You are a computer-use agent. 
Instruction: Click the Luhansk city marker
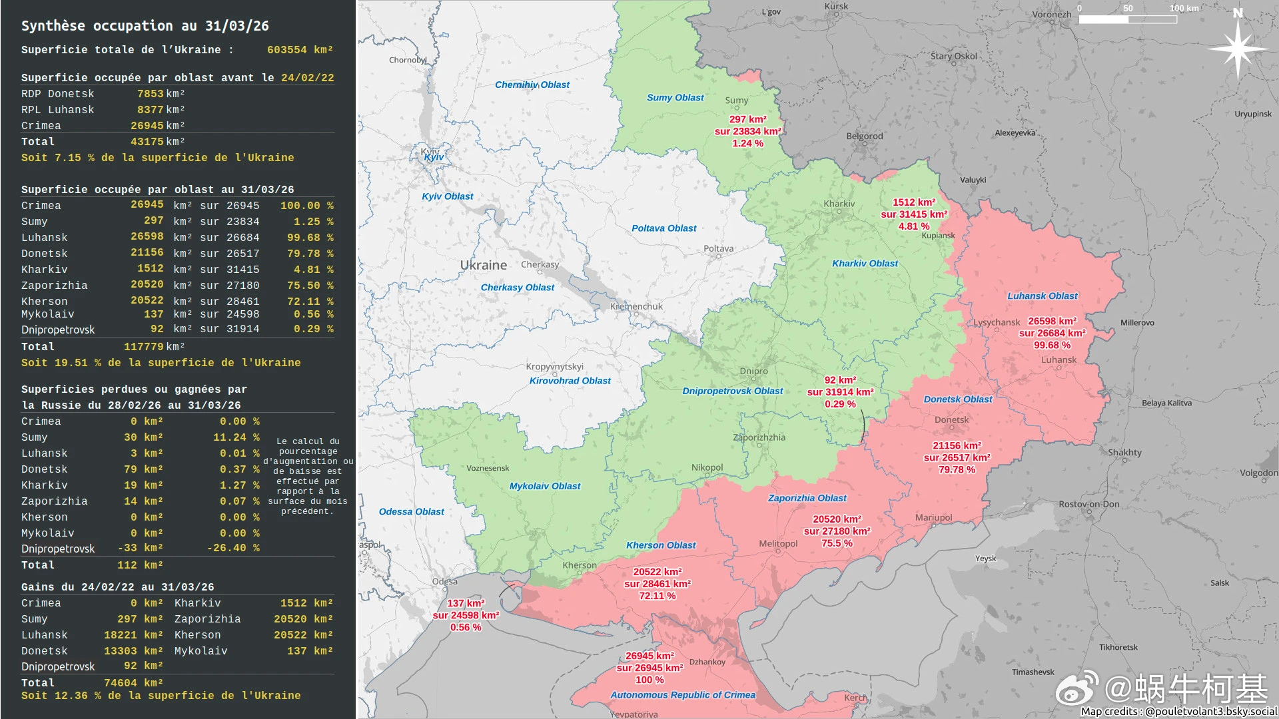[x=1058, y=367]
